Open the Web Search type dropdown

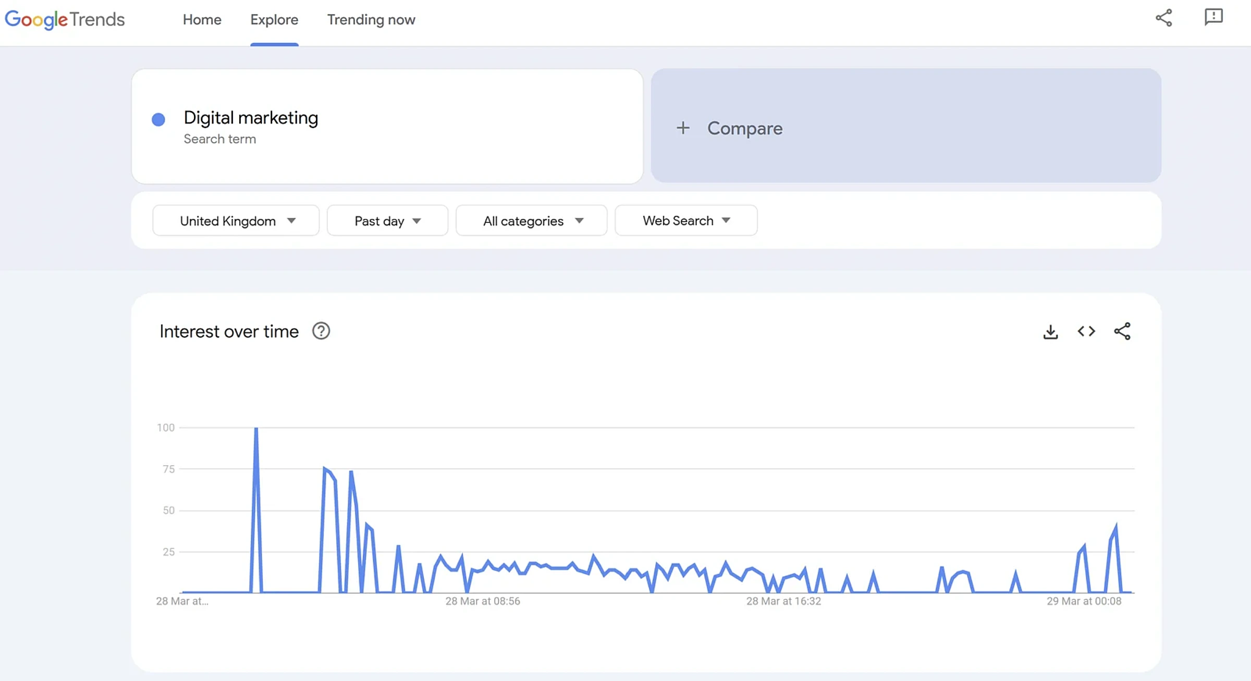coord(686,220)
